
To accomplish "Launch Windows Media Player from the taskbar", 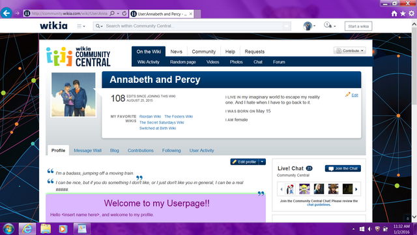I will pyautogui.click(x=63, y=229).
